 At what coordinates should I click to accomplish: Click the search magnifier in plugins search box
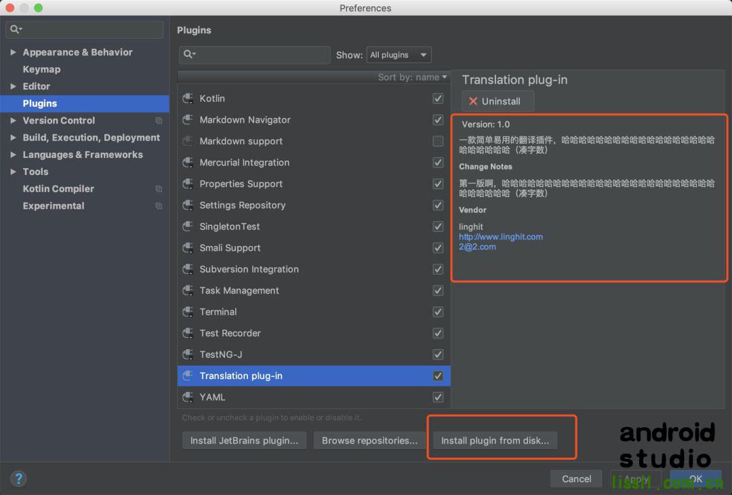189,55
